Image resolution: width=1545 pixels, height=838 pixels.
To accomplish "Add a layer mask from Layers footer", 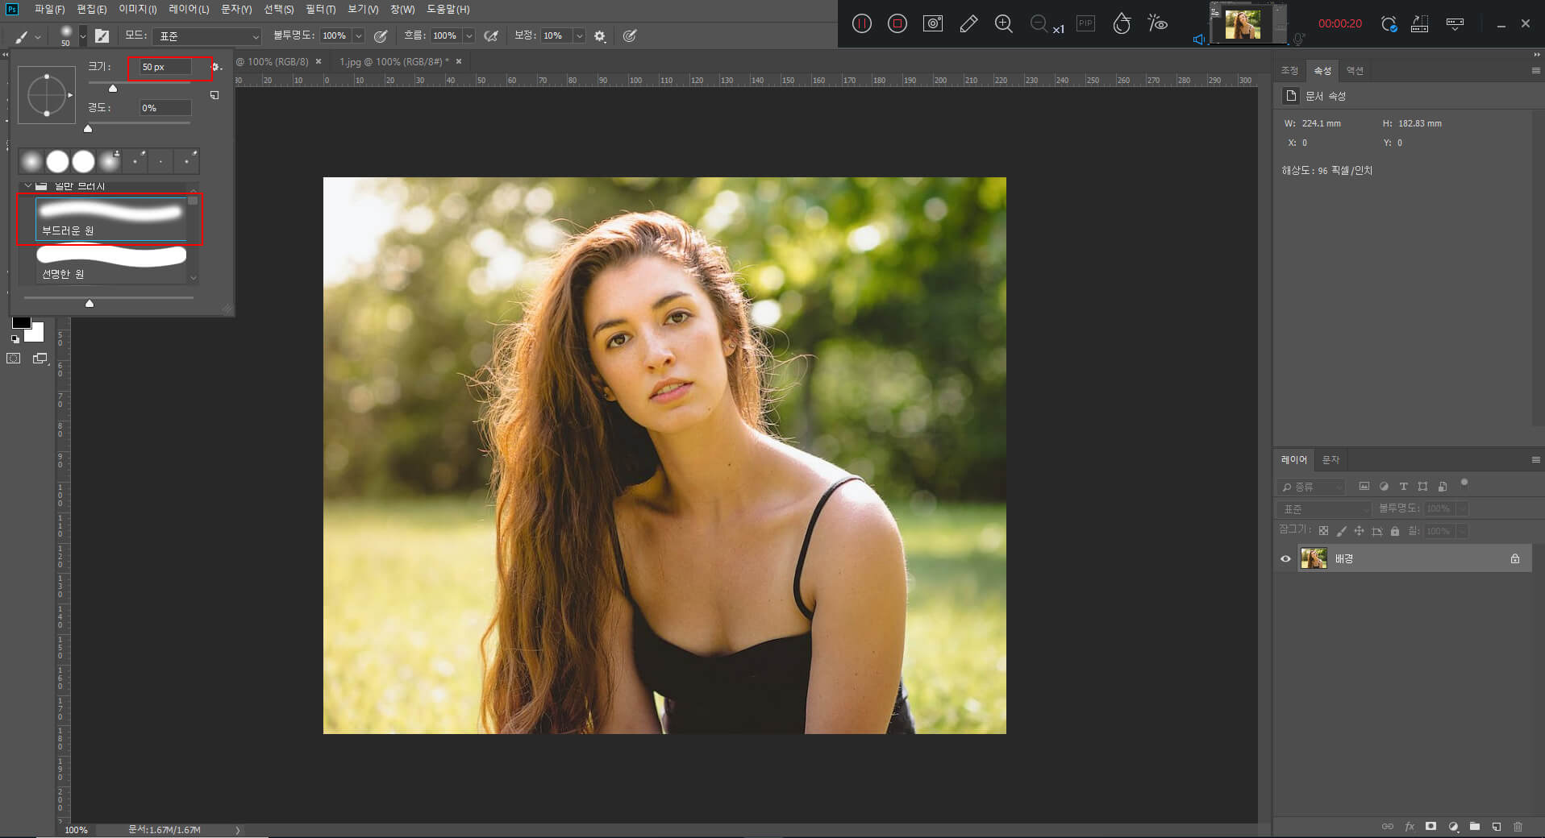I will pos(1430,826).
